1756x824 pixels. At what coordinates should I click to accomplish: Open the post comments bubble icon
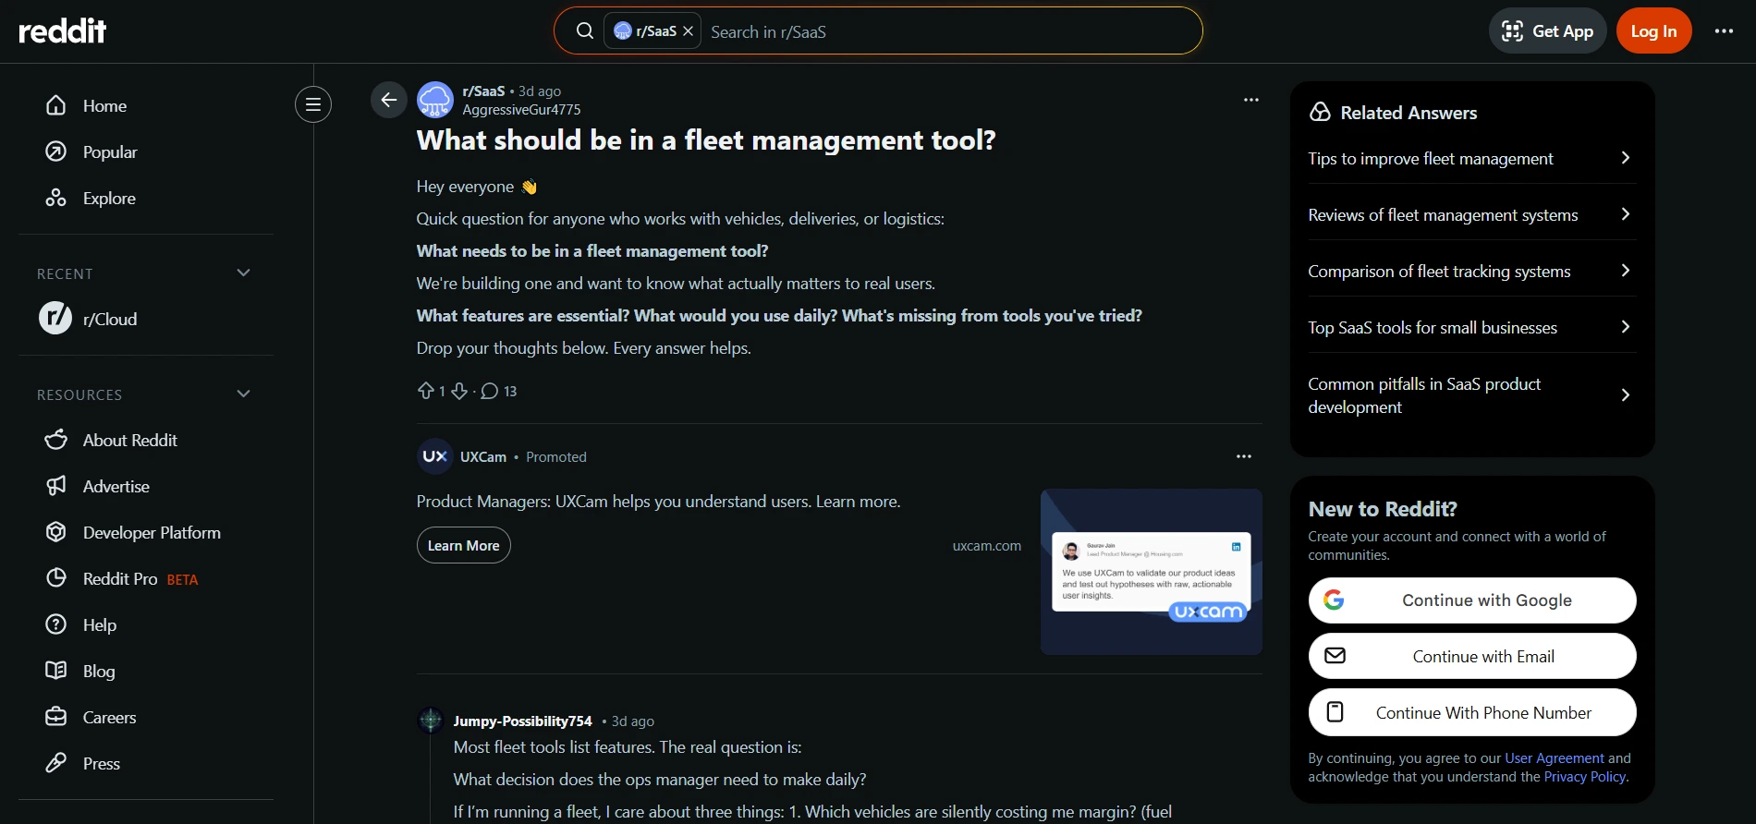point(490,391)
